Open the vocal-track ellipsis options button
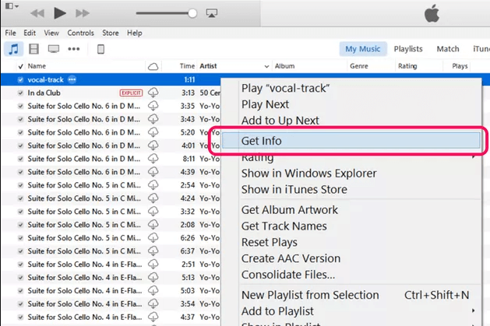 (x=72, y=80)
